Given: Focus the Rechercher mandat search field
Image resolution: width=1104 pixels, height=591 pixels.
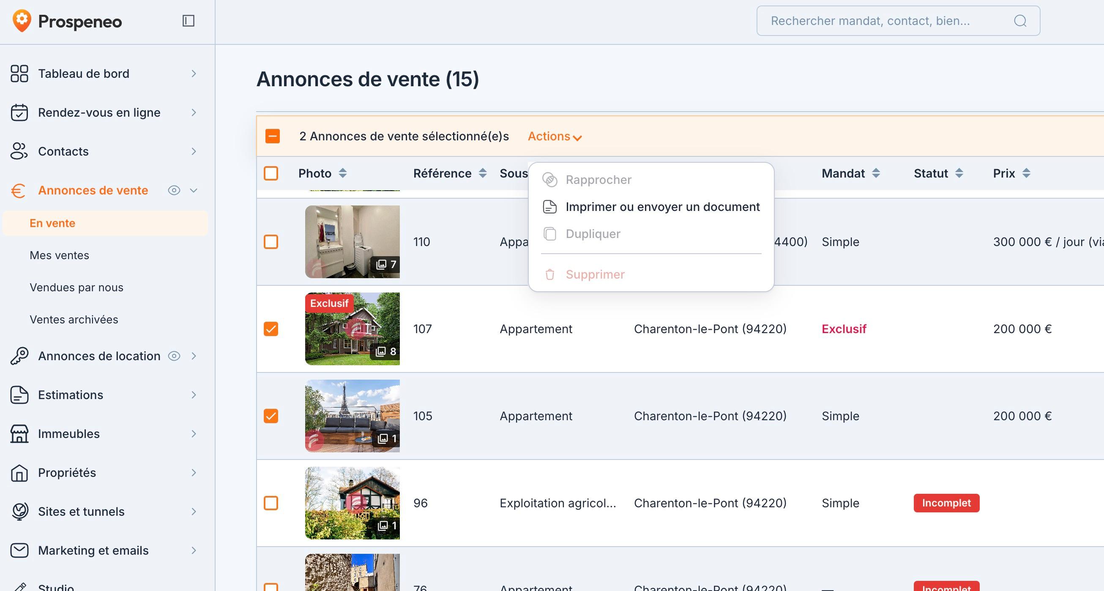Looking at the screenshot, I should click(x=898, y=21).
